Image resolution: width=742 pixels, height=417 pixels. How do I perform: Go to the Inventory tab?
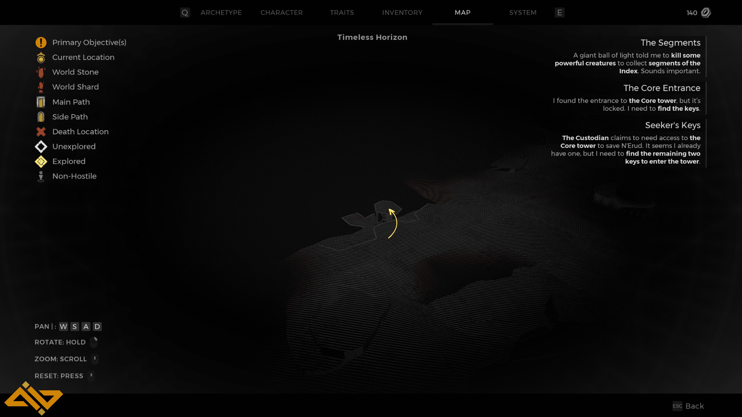[402, 12]
